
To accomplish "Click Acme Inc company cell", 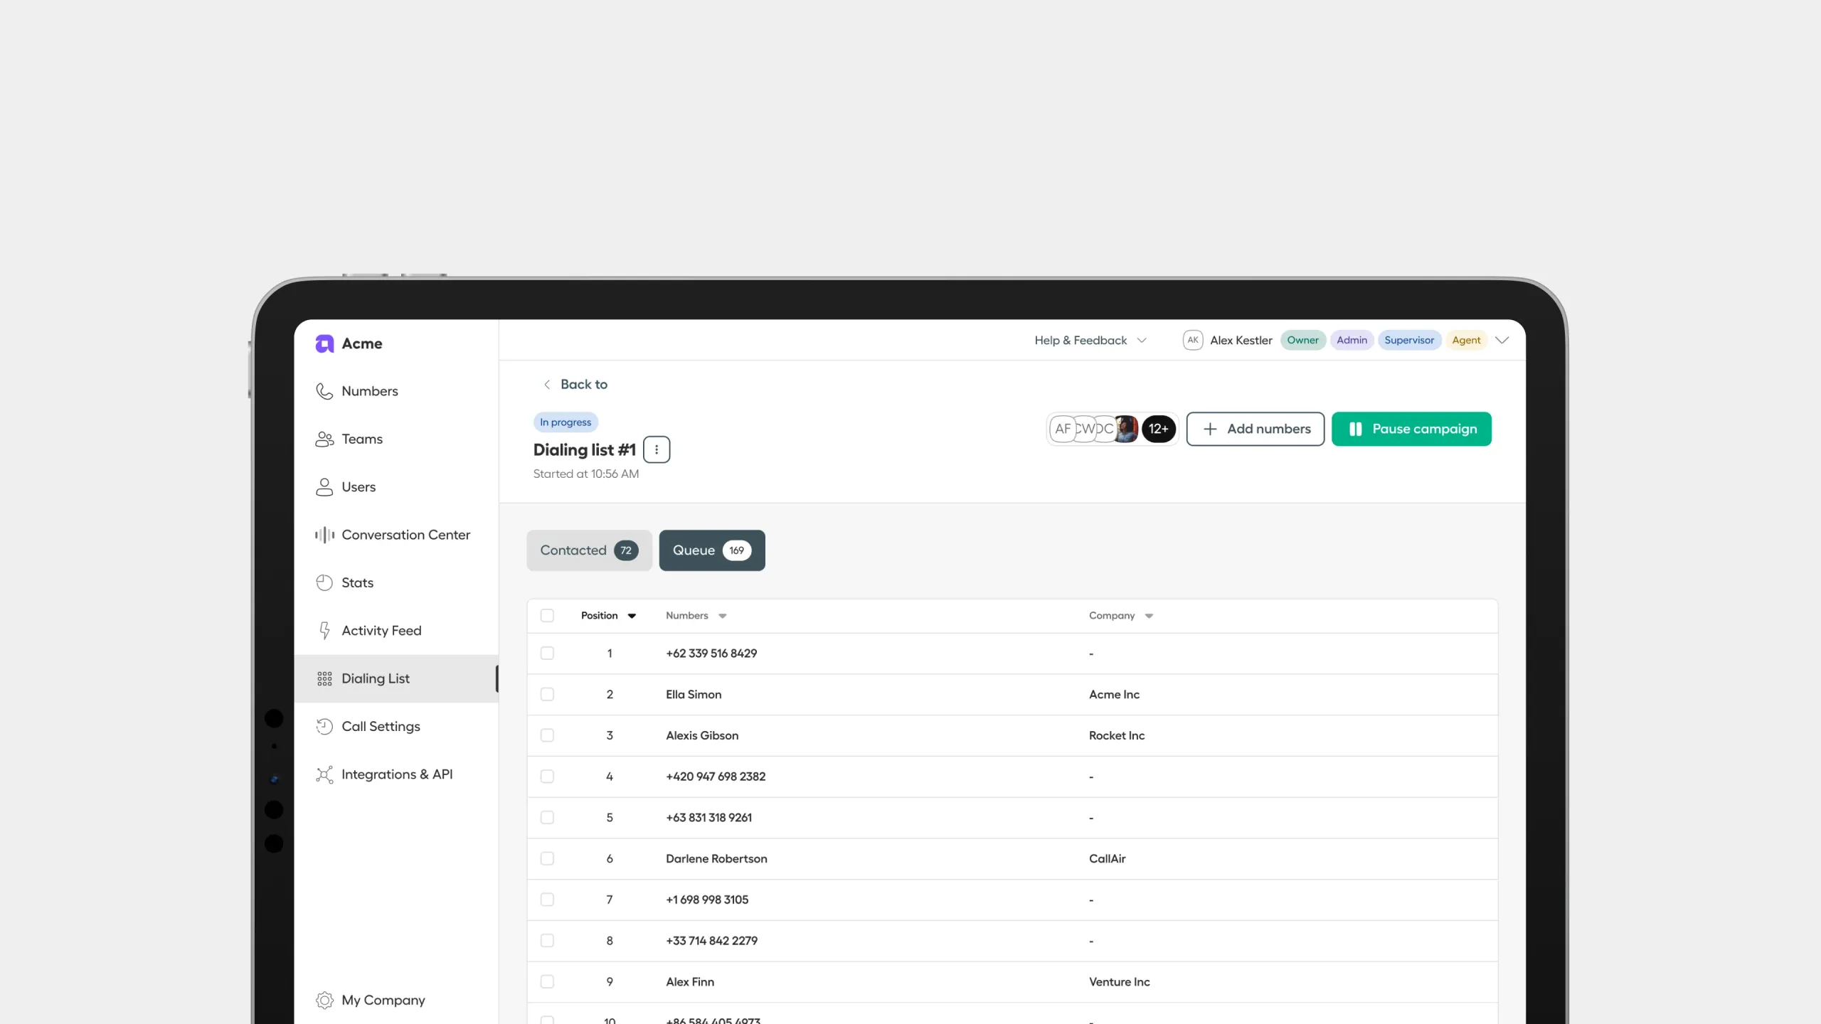I will pyautogui.click(x=1114, y=695).
